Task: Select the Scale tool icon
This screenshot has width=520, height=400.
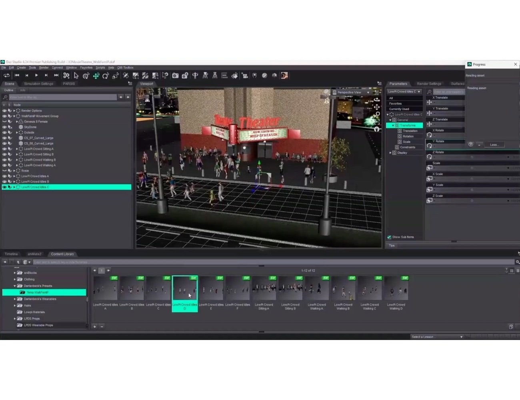Action: (x=115, y=76)
